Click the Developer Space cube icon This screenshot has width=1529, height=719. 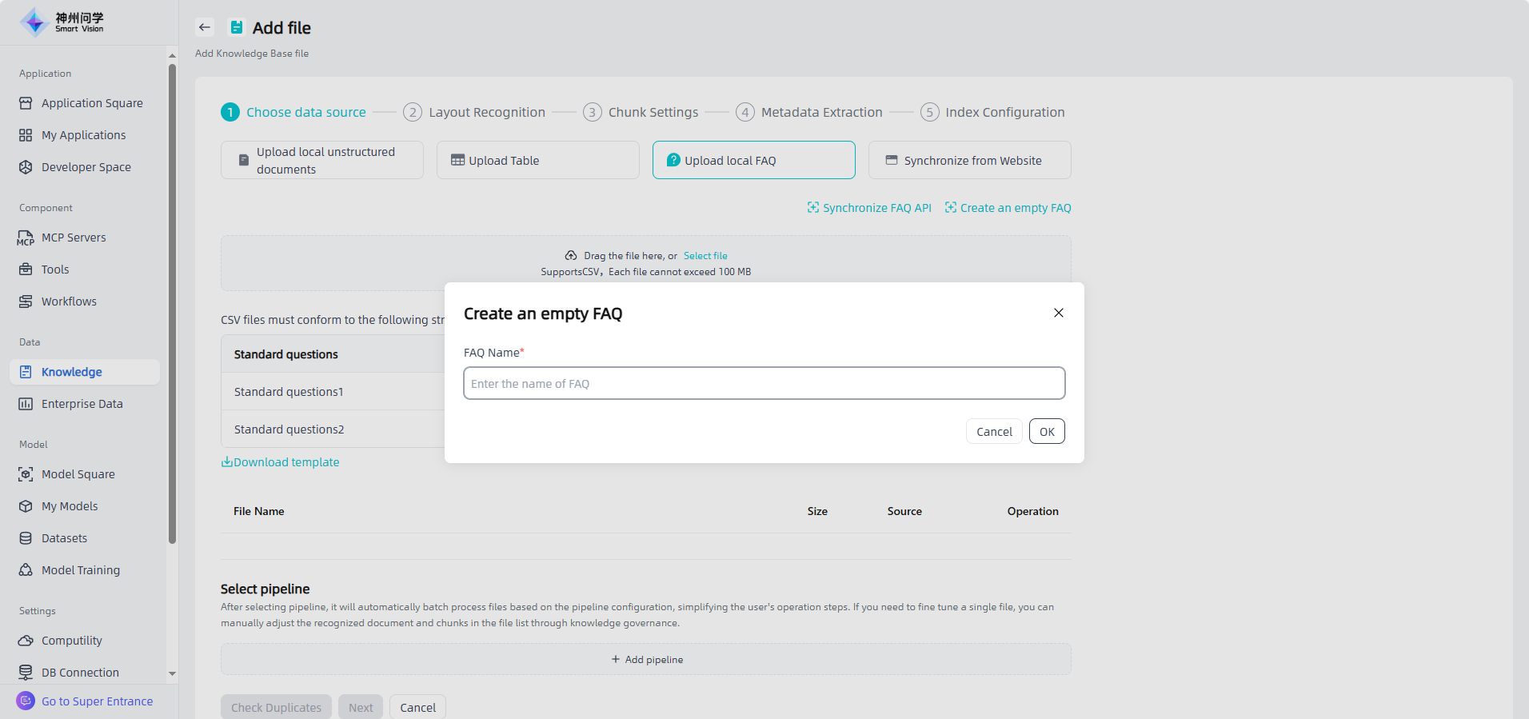26,167
